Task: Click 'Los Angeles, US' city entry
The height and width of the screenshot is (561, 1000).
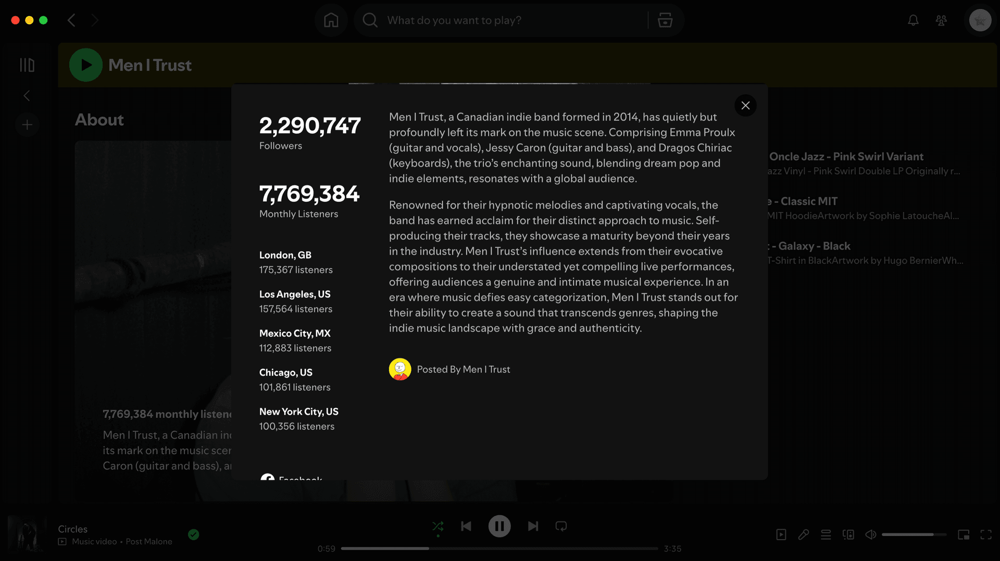Action: 295,294
